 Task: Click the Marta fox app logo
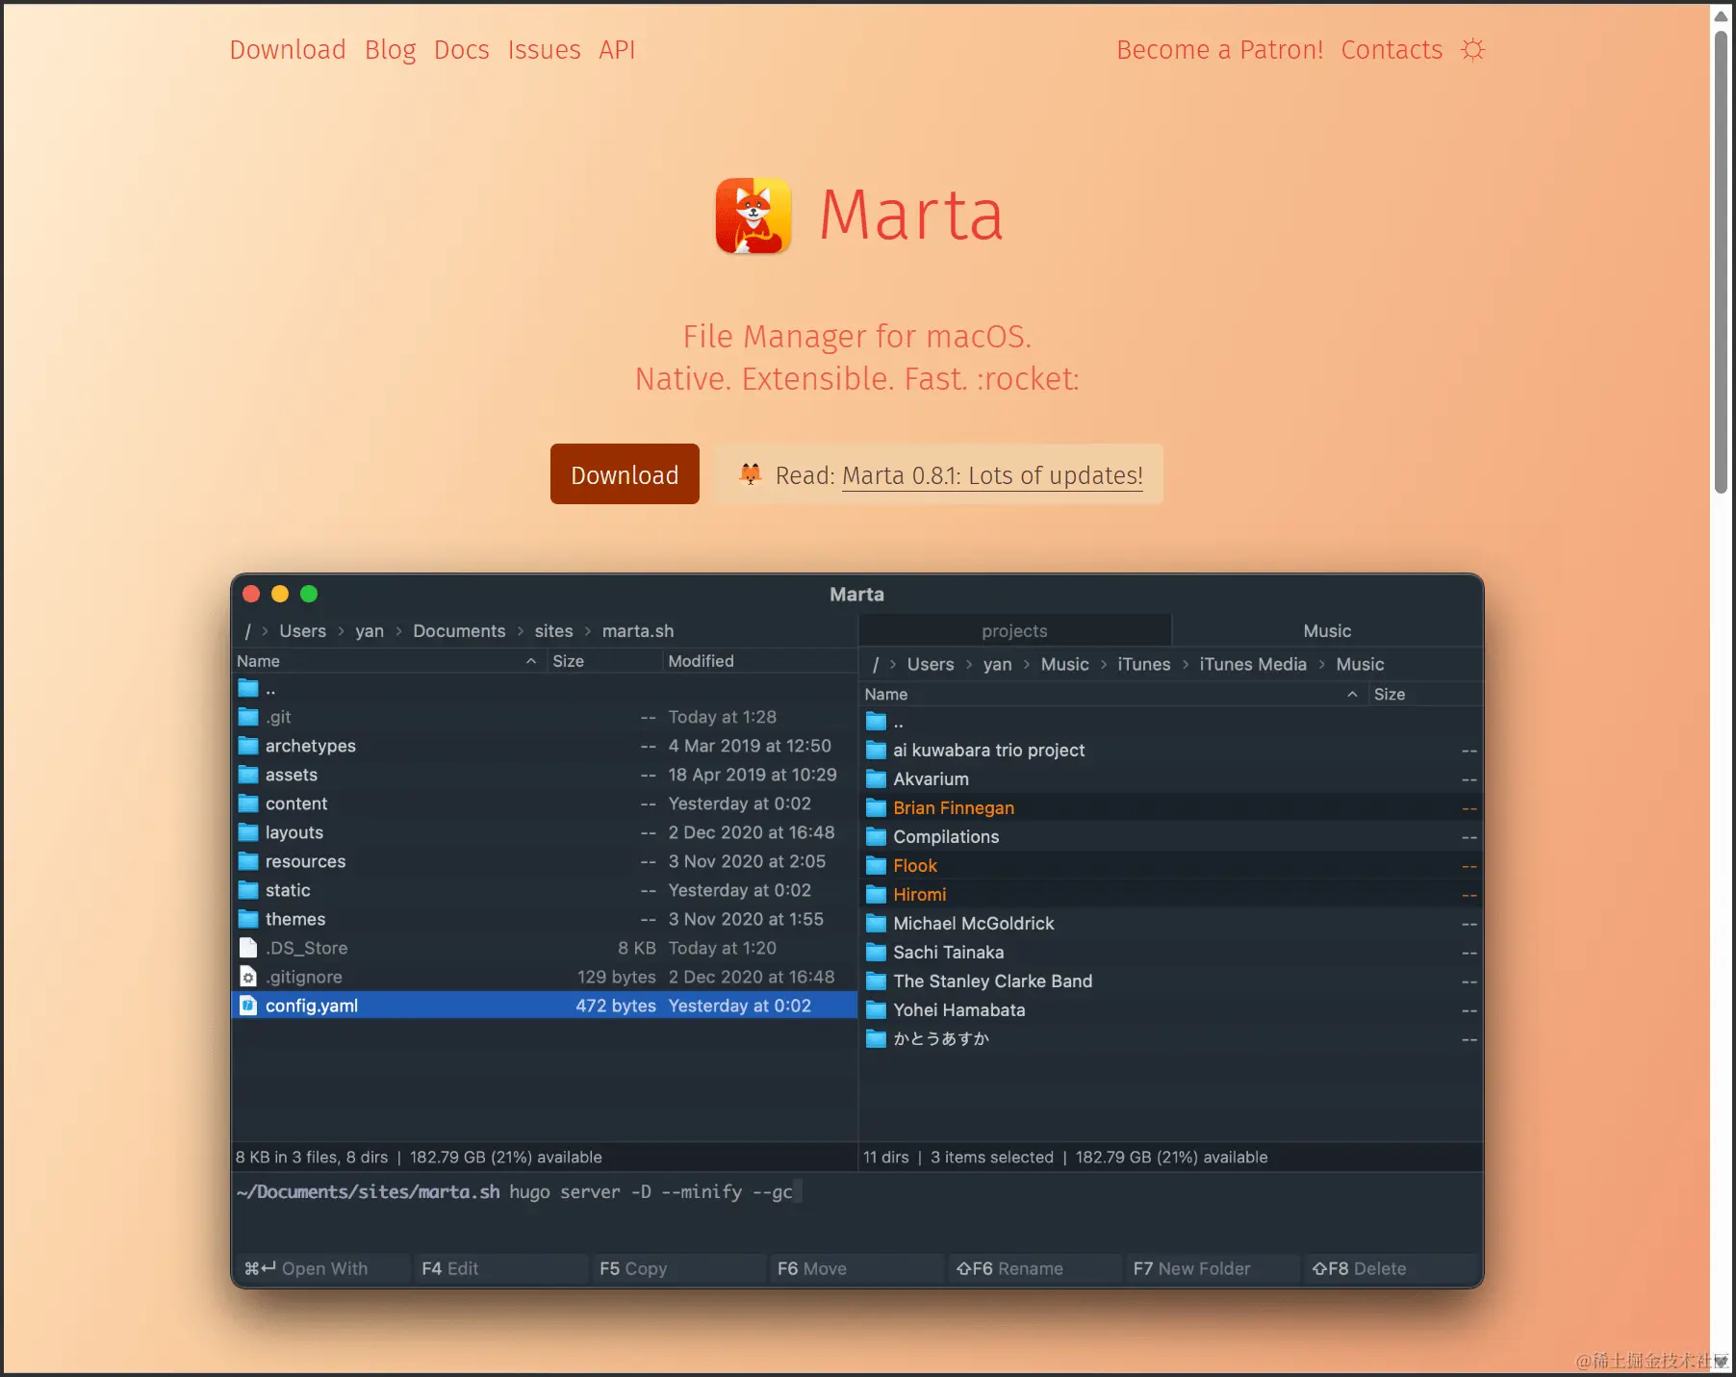[753, 216]
